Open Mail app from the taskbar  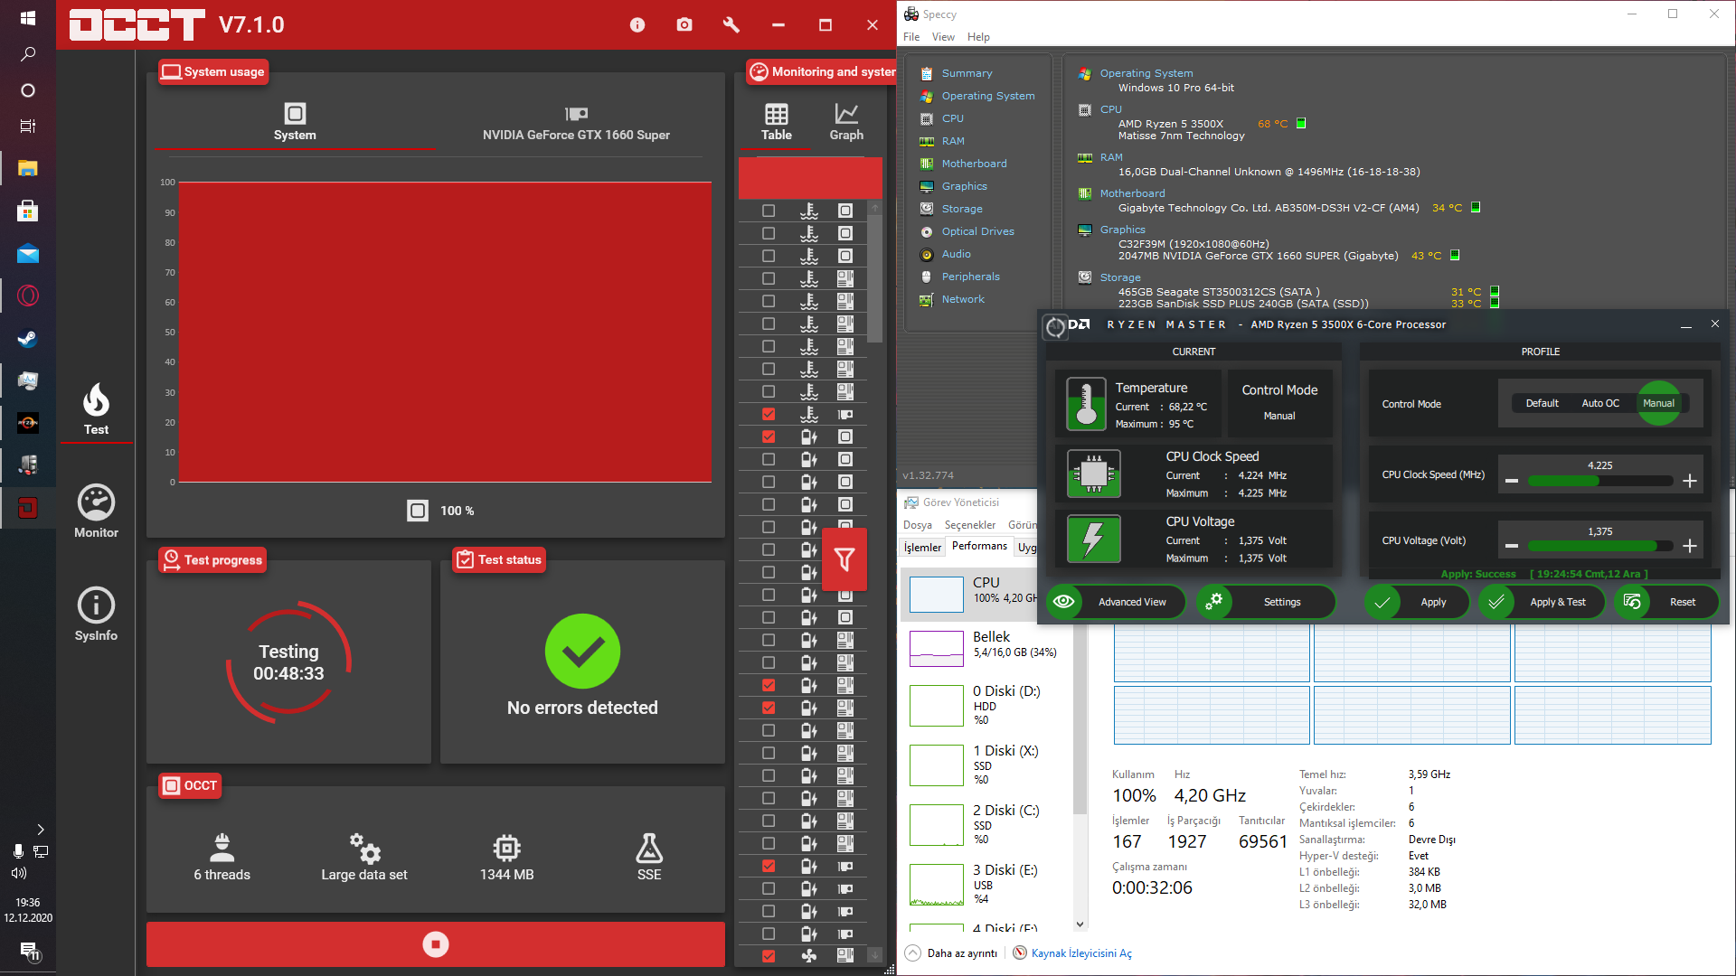[x=27, y=254]
